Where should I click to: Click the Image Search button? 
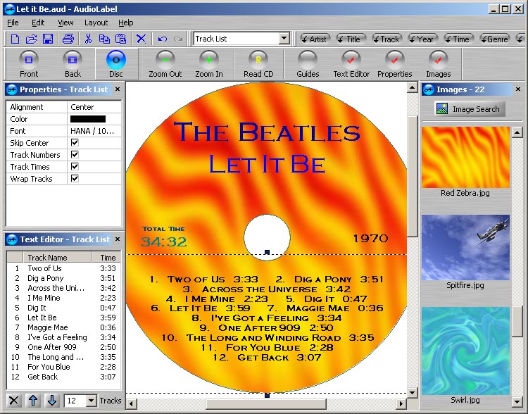(x=470, y=109)
